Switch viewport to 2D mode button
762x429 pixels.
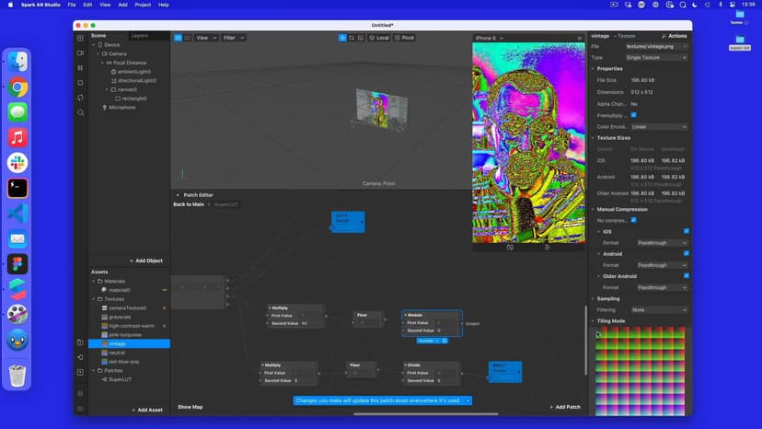point(187,38)
